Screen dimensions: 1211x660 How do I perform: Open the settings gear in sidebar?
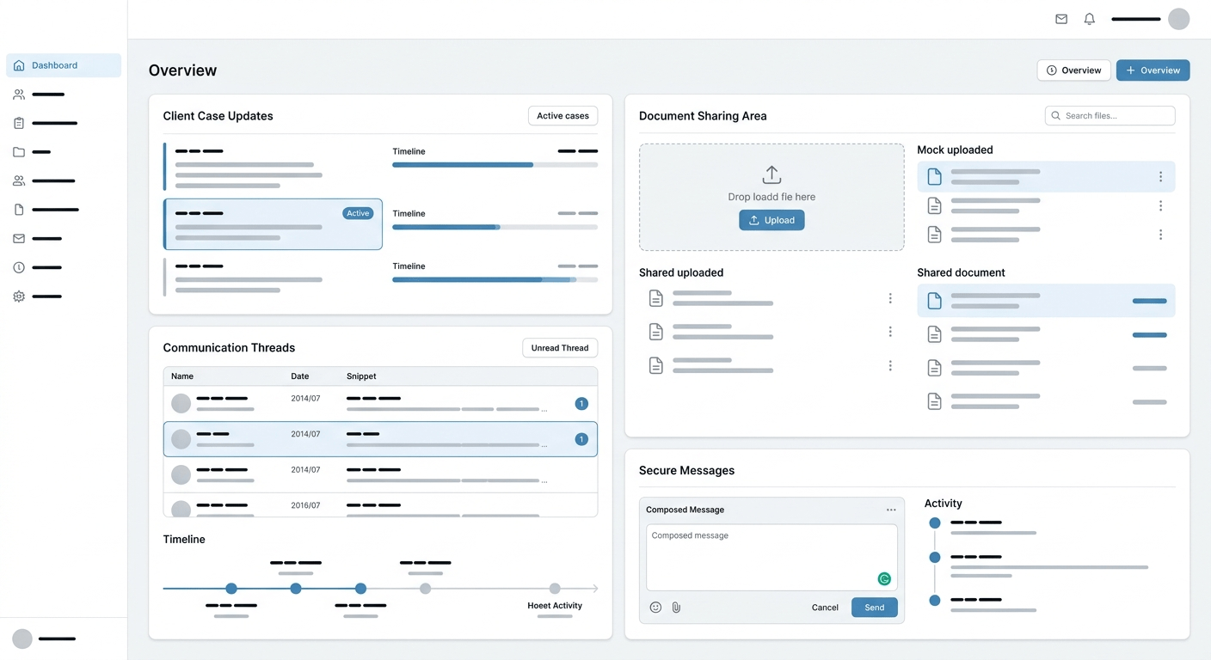point(19,296)
